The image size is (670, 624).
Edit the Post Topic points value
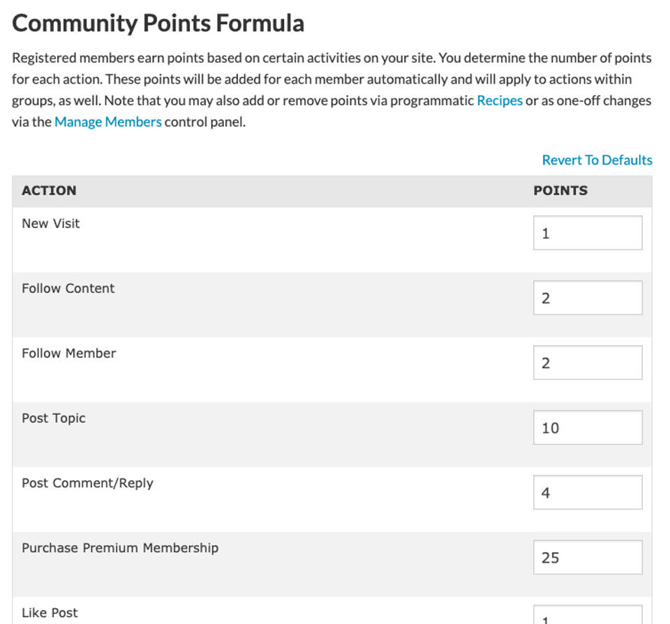click(587, 427)
